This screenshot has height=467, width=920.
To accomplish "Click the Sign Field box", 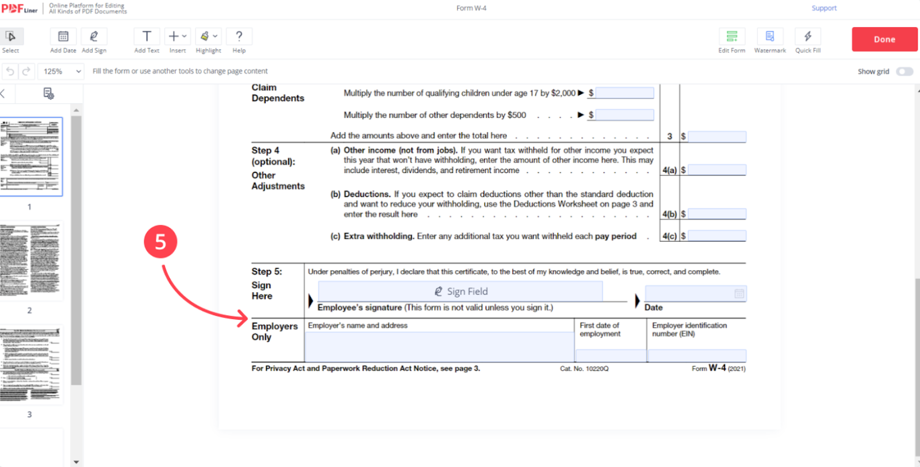I will [461, 292].
